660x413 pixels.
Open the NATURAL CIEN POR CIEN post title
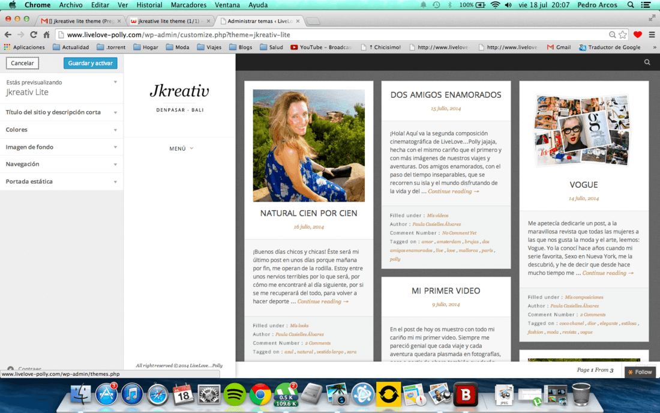(308, 214)
